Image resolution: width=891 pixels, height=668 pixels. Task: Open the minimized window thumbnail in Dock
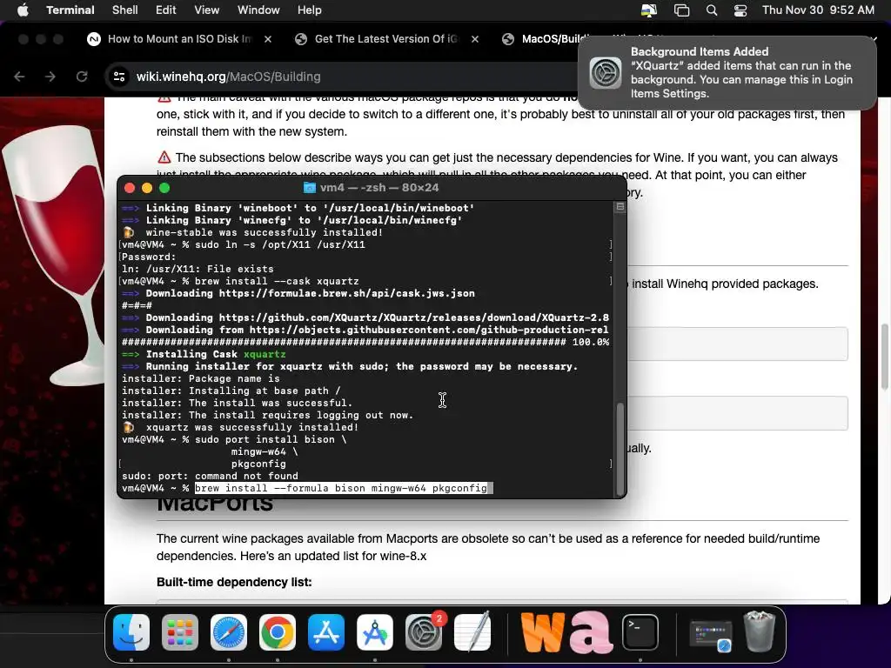click(x=710, y=635)
